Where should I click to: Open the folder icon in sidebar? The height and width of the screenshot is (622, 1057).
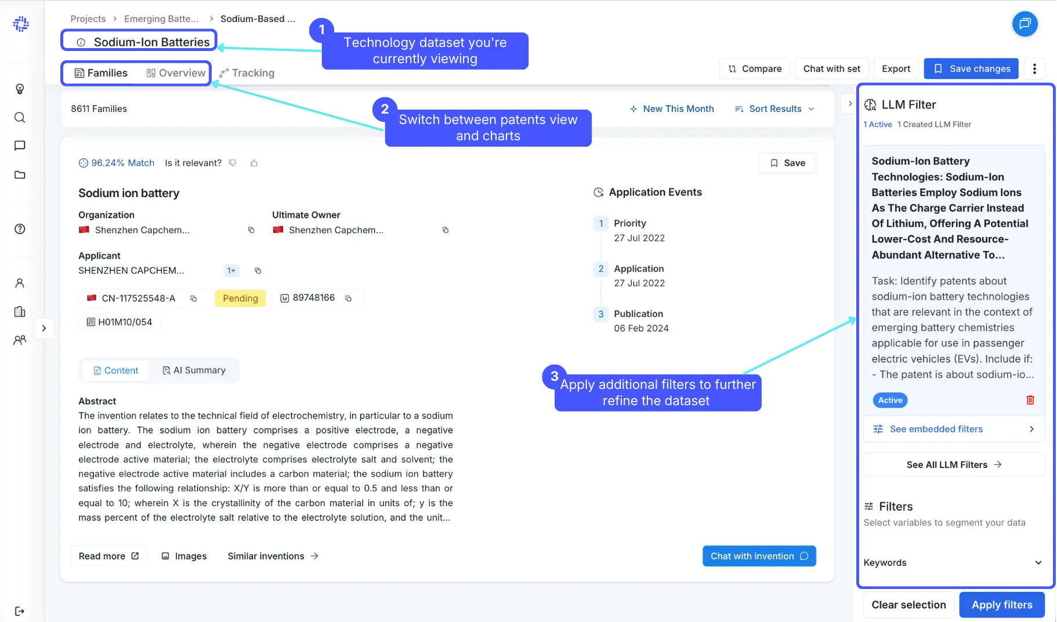(20, 174)
